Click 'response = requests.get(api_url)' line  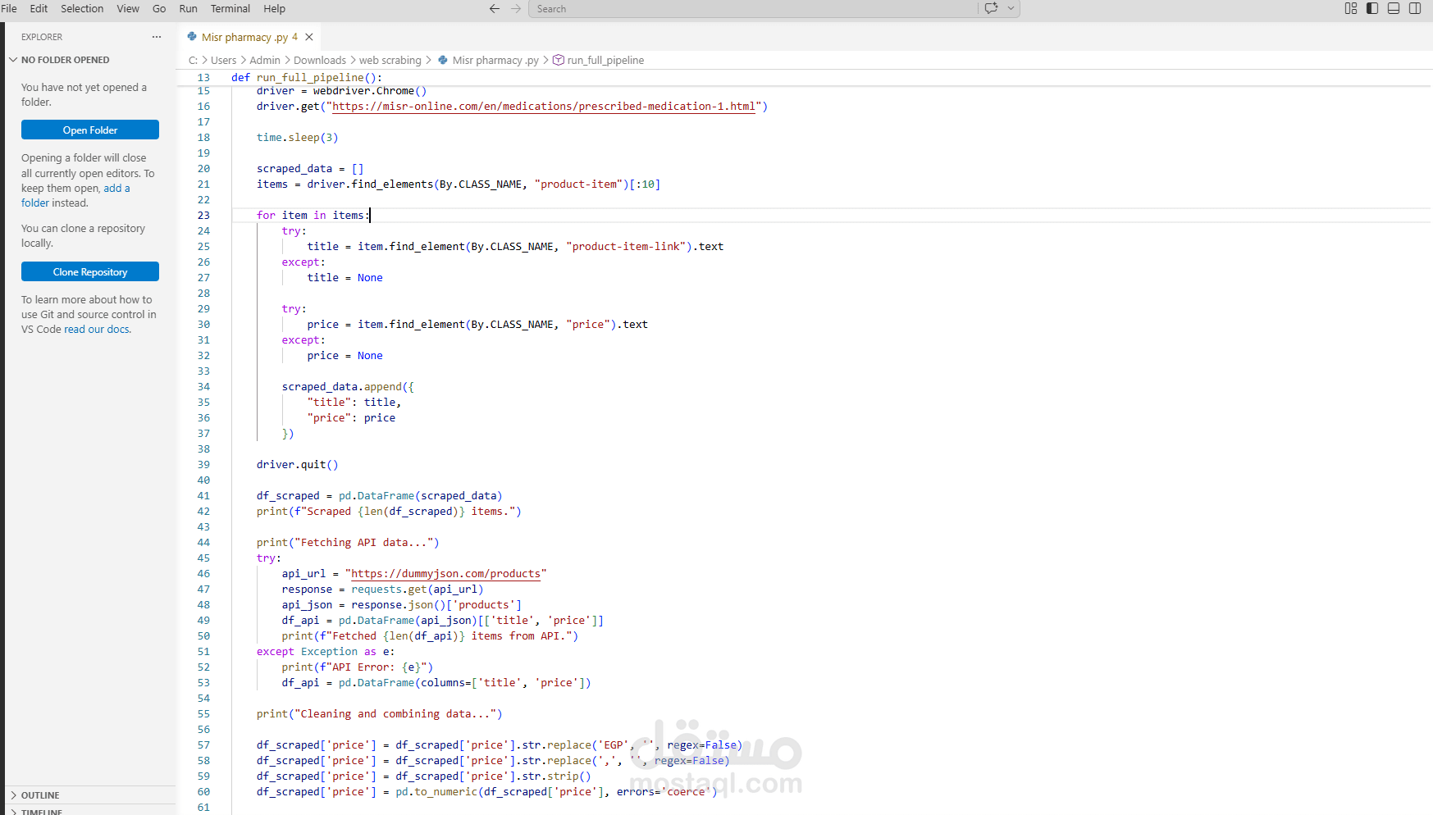pyautogui.click(x=383, y=590)
